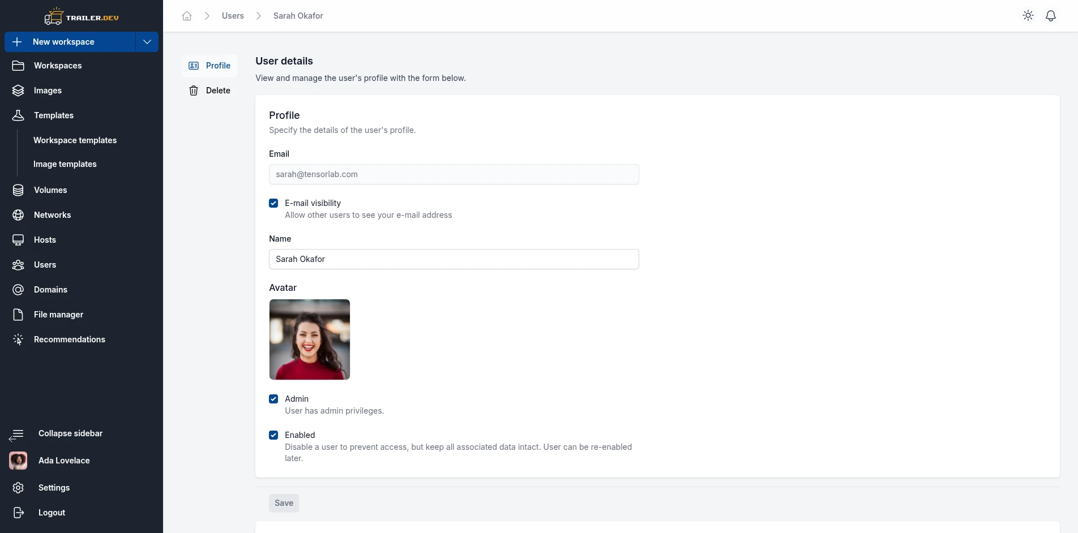
Task: Open notifications bell
Action: click(x=1051, y=16)
